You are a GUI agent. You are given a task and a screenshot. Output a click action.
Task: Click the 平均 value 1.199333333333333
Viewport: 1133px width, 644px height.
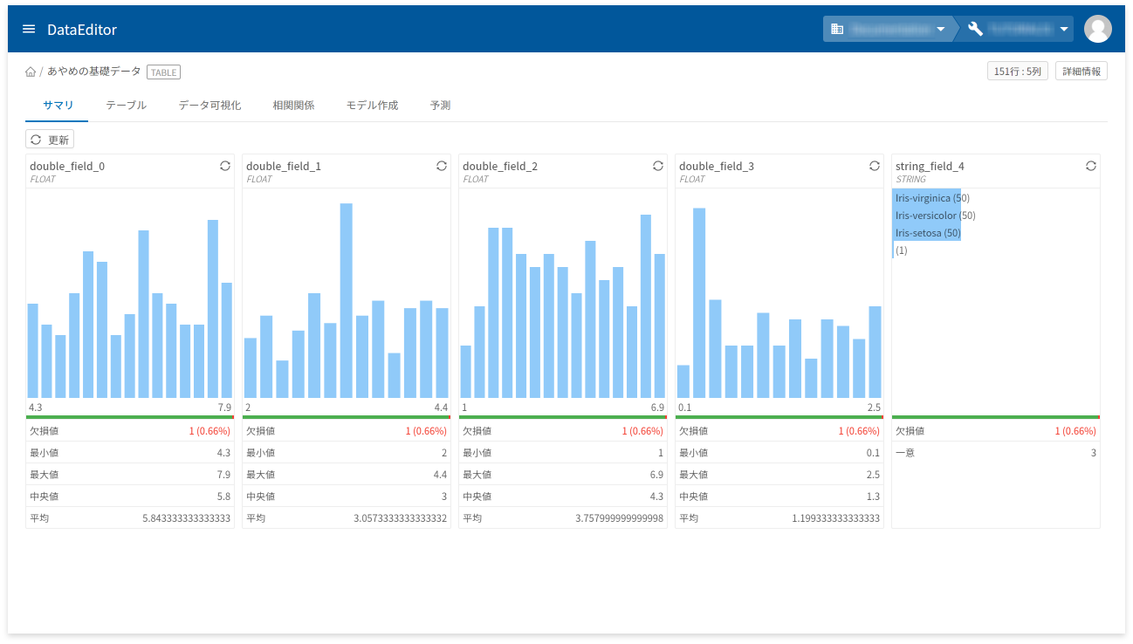[835, 518]
